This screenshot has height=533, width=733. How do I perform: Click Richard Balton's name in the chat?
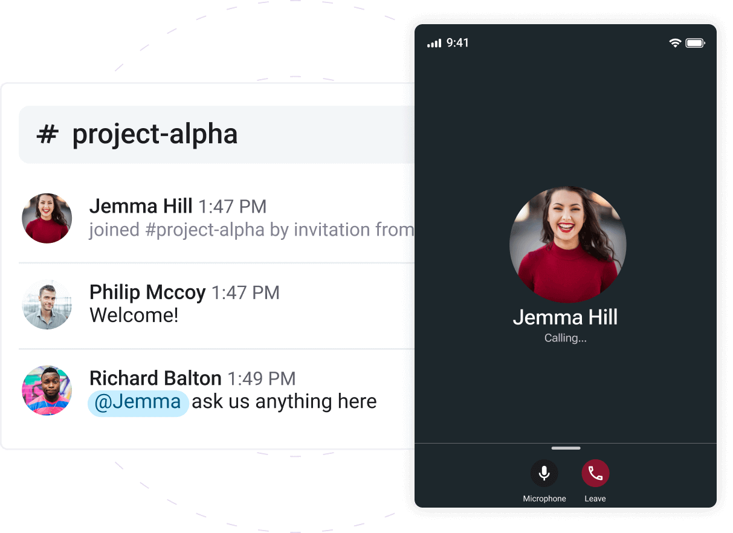155,378
